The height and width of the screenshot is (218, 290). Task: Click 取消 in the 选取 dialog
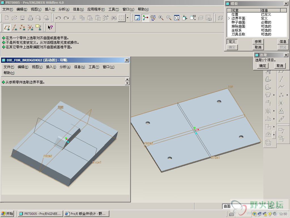click(280, 66)
